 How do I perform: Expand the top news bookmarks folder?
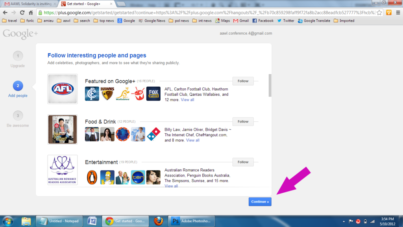point(104,20)
